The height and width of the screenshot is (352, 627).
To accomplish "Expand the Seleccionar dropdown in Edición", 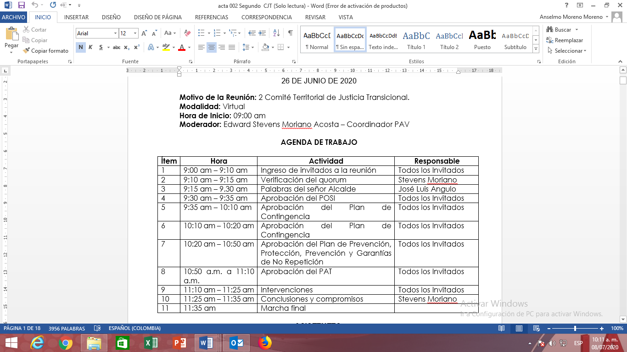I will (x=570, y=51).
